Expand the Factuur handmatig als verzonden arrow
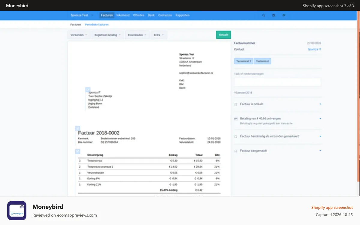 (320, 136)
